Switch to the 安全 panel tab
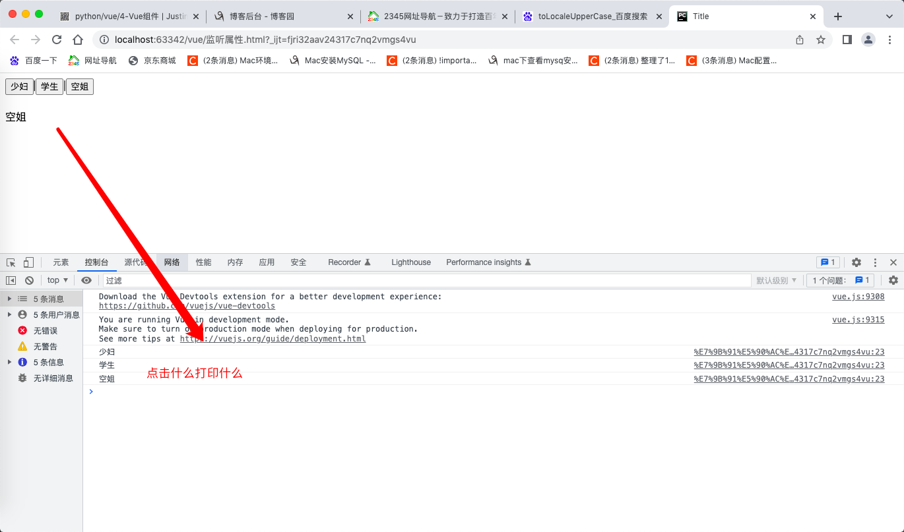This screenshot has width=904, height=532. [299, 262]
